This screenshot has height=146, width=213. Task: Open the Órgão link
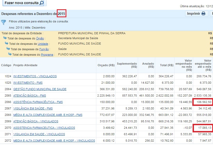coord(40,38)
